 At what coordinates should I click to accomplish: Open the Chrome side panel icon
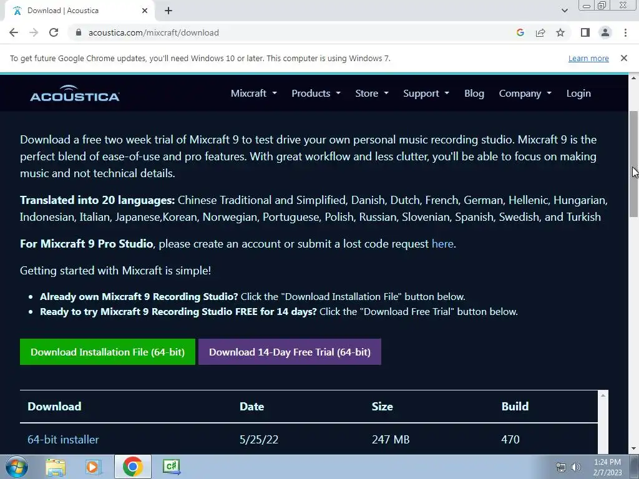[x=585, y=32]
